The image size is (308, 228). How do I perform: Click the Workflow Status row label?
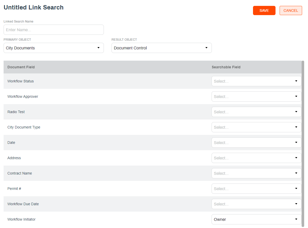tap(20, 81)
